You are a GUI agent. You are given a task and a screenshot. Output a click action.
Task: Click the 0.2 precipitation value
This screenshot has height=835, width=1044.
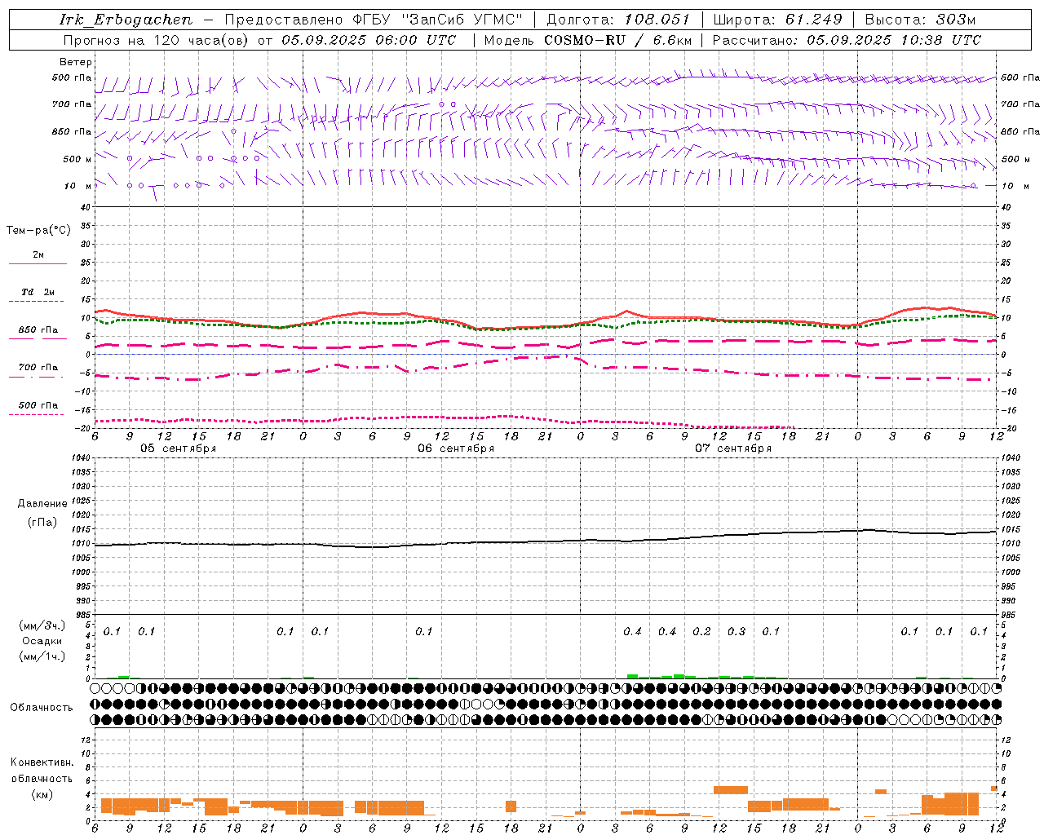pyautogui.click(x=701, y=631)
